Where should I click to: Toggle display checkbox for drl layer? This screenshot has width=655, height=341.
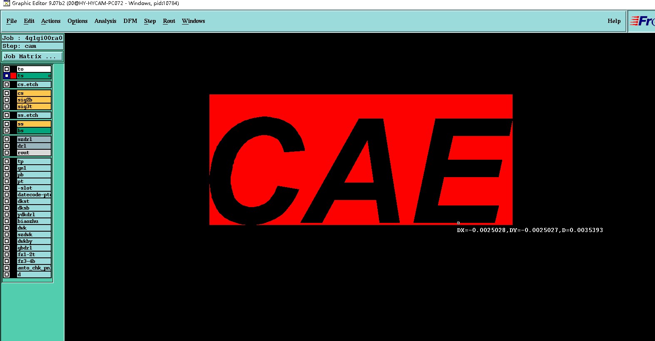(7, 146)
